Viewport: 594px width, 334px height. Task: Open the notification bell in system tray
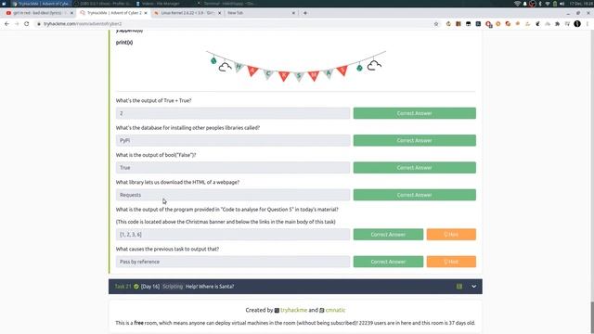point(525,4)
